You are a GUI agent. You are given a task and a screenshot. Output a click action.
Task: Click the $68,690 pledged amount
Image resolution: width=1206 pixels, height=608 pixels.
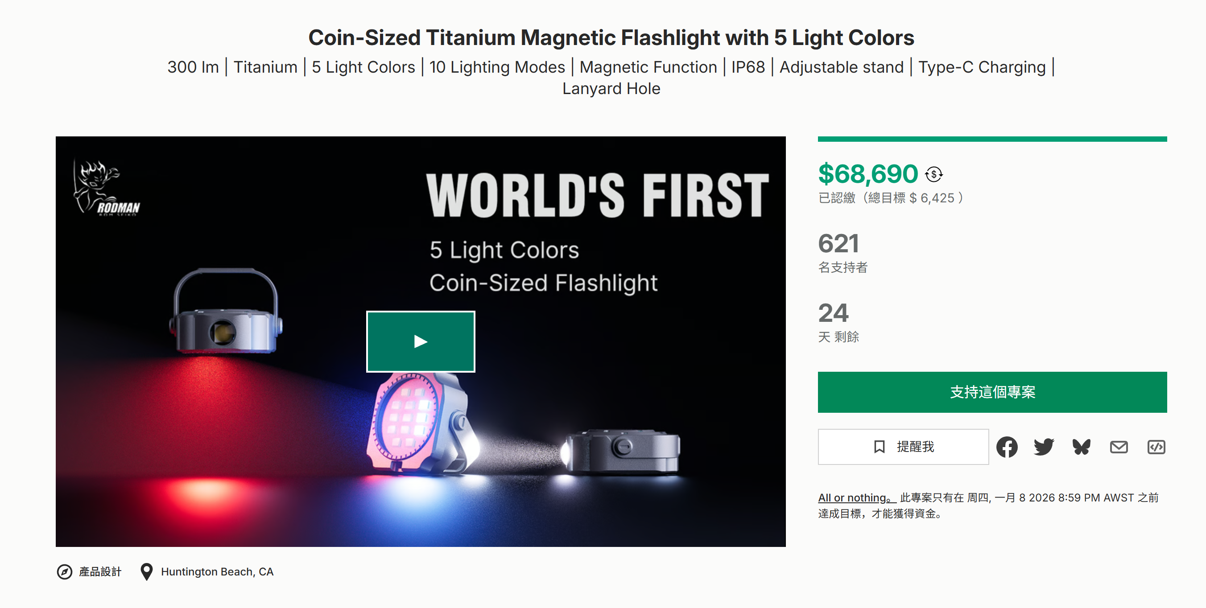[867, 174]
